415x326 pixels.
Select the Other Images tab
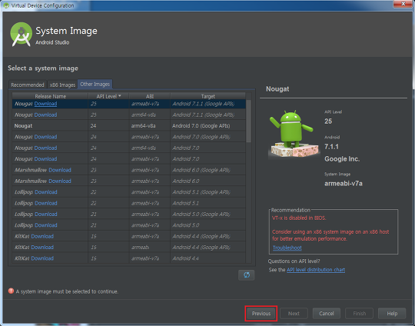coord(95,85)
